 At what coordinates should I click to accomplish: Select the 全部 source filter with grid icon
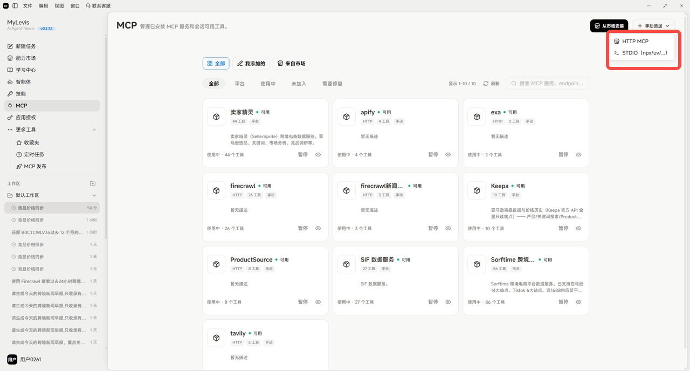[x=216, y=64]
